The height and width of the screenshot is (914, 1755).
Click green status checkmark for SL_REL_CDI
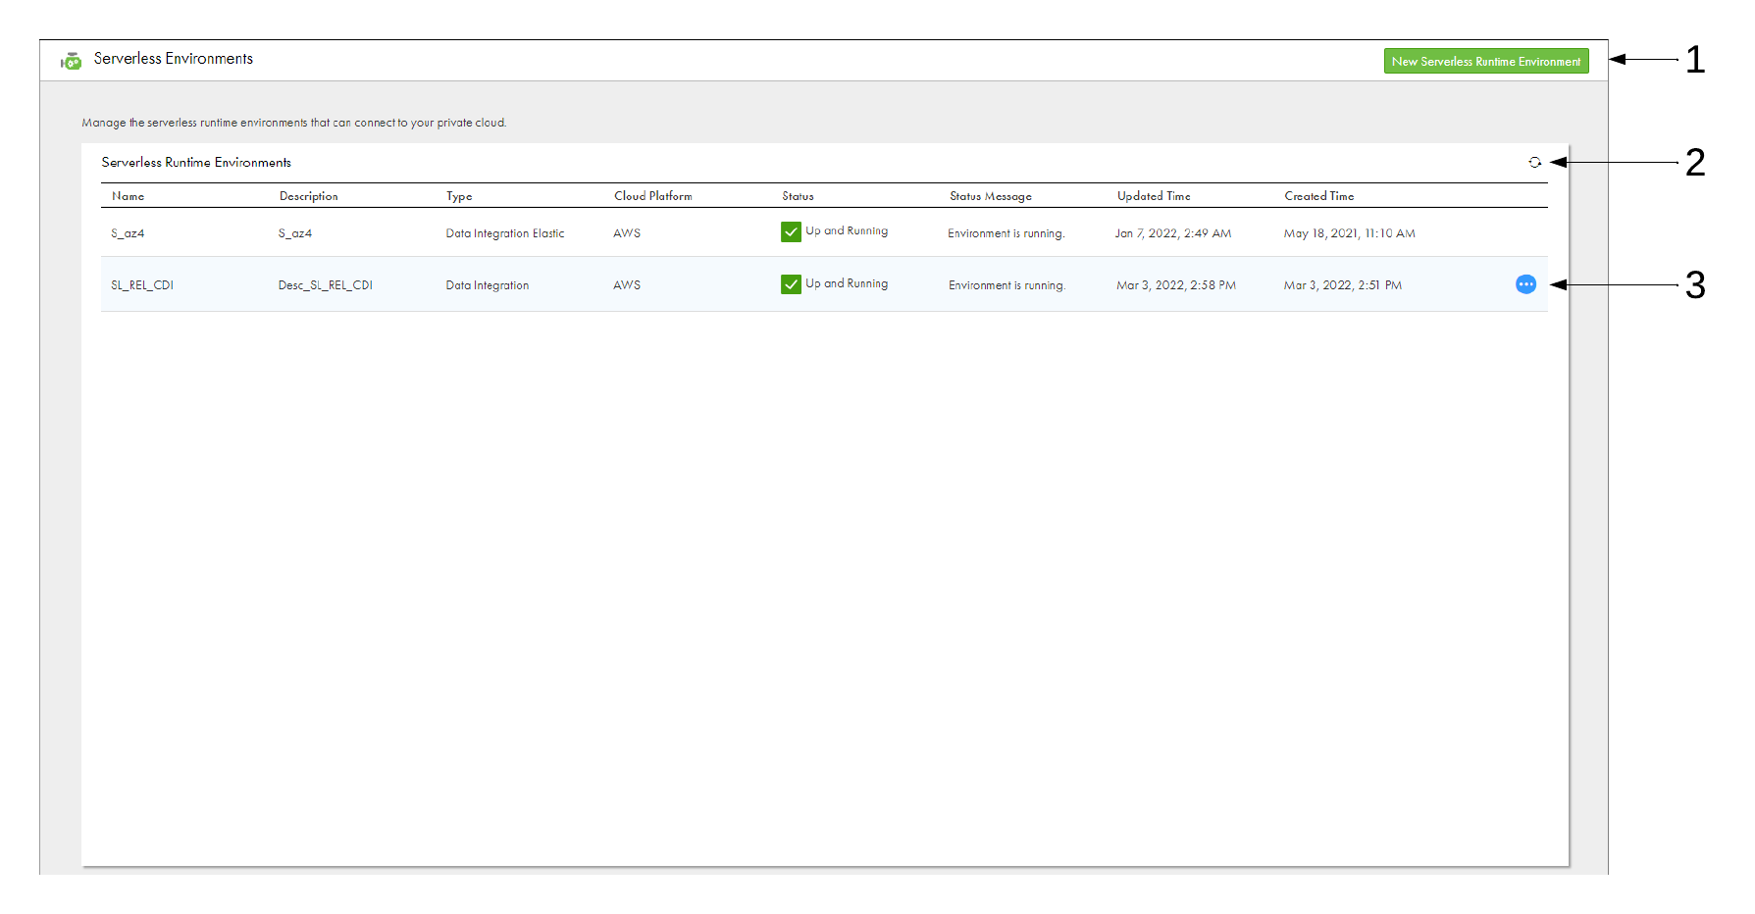pyautogui.click(x=791, y=284)
